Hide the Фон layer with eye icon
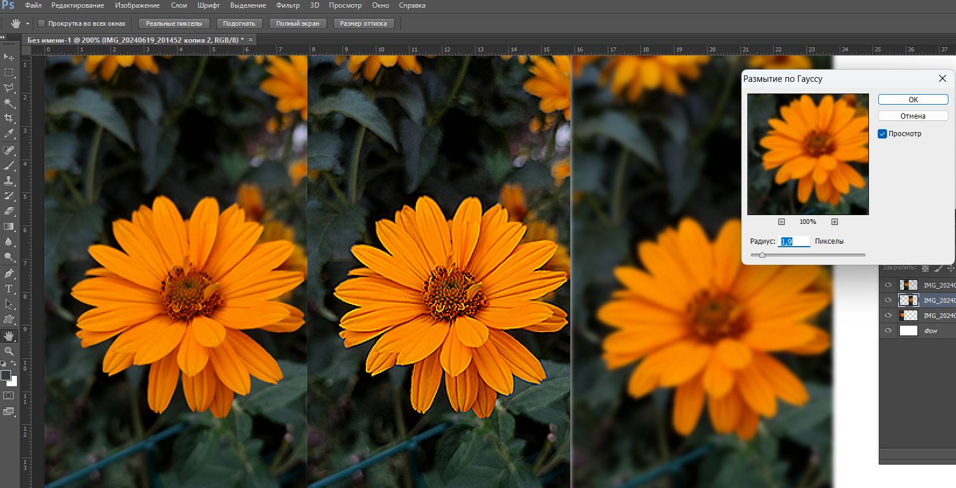 pos(888,331)
